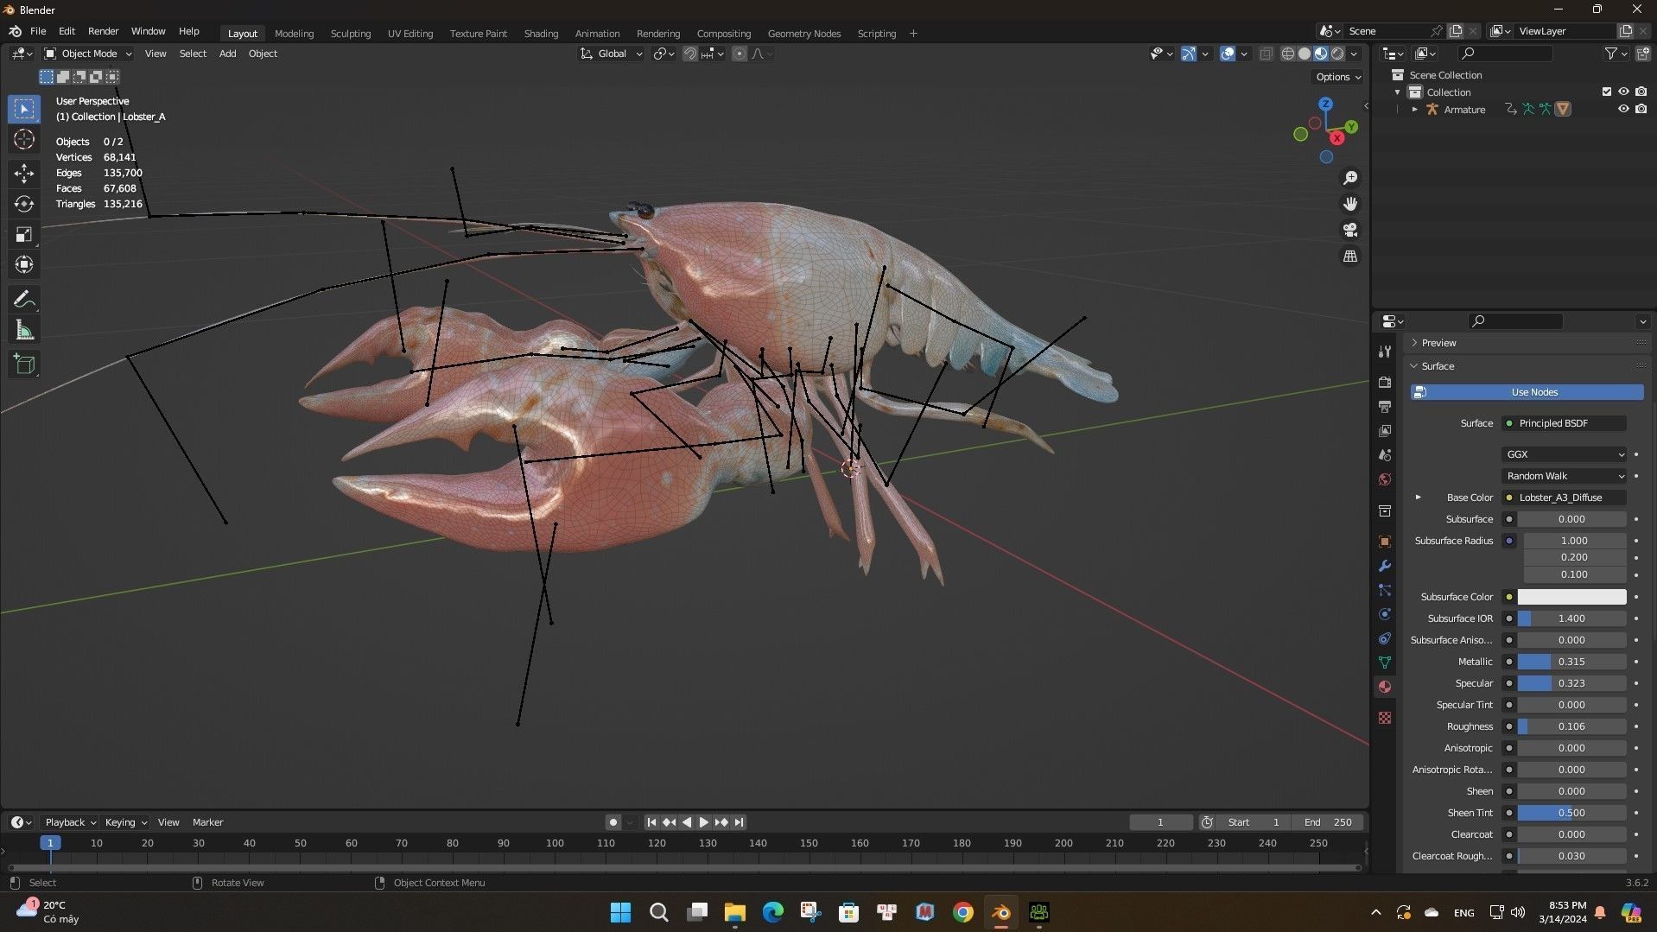Enable rendered viewport shading
1657x932 pixels.
click(1337, 54)
